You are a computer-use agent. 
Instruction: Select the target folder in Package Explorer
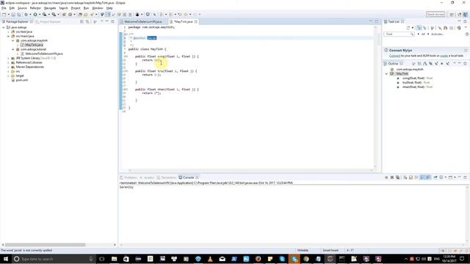coord(20,76)
